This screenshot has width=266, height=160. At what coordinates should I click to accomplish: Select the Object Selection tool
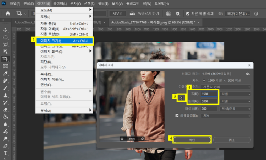5,52
